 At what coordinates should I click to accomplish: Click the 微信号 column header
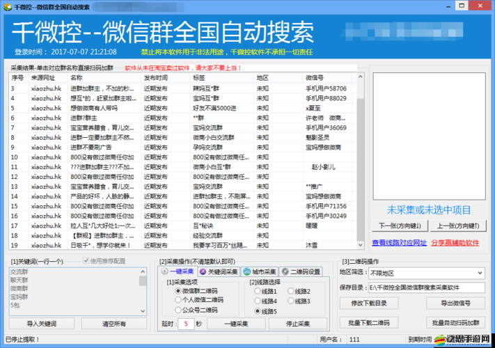327,78
